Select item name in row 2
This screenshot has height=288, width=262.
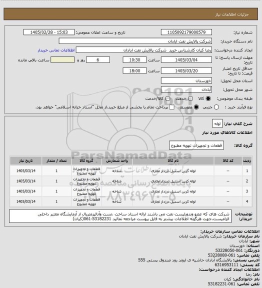click(173, 181)
